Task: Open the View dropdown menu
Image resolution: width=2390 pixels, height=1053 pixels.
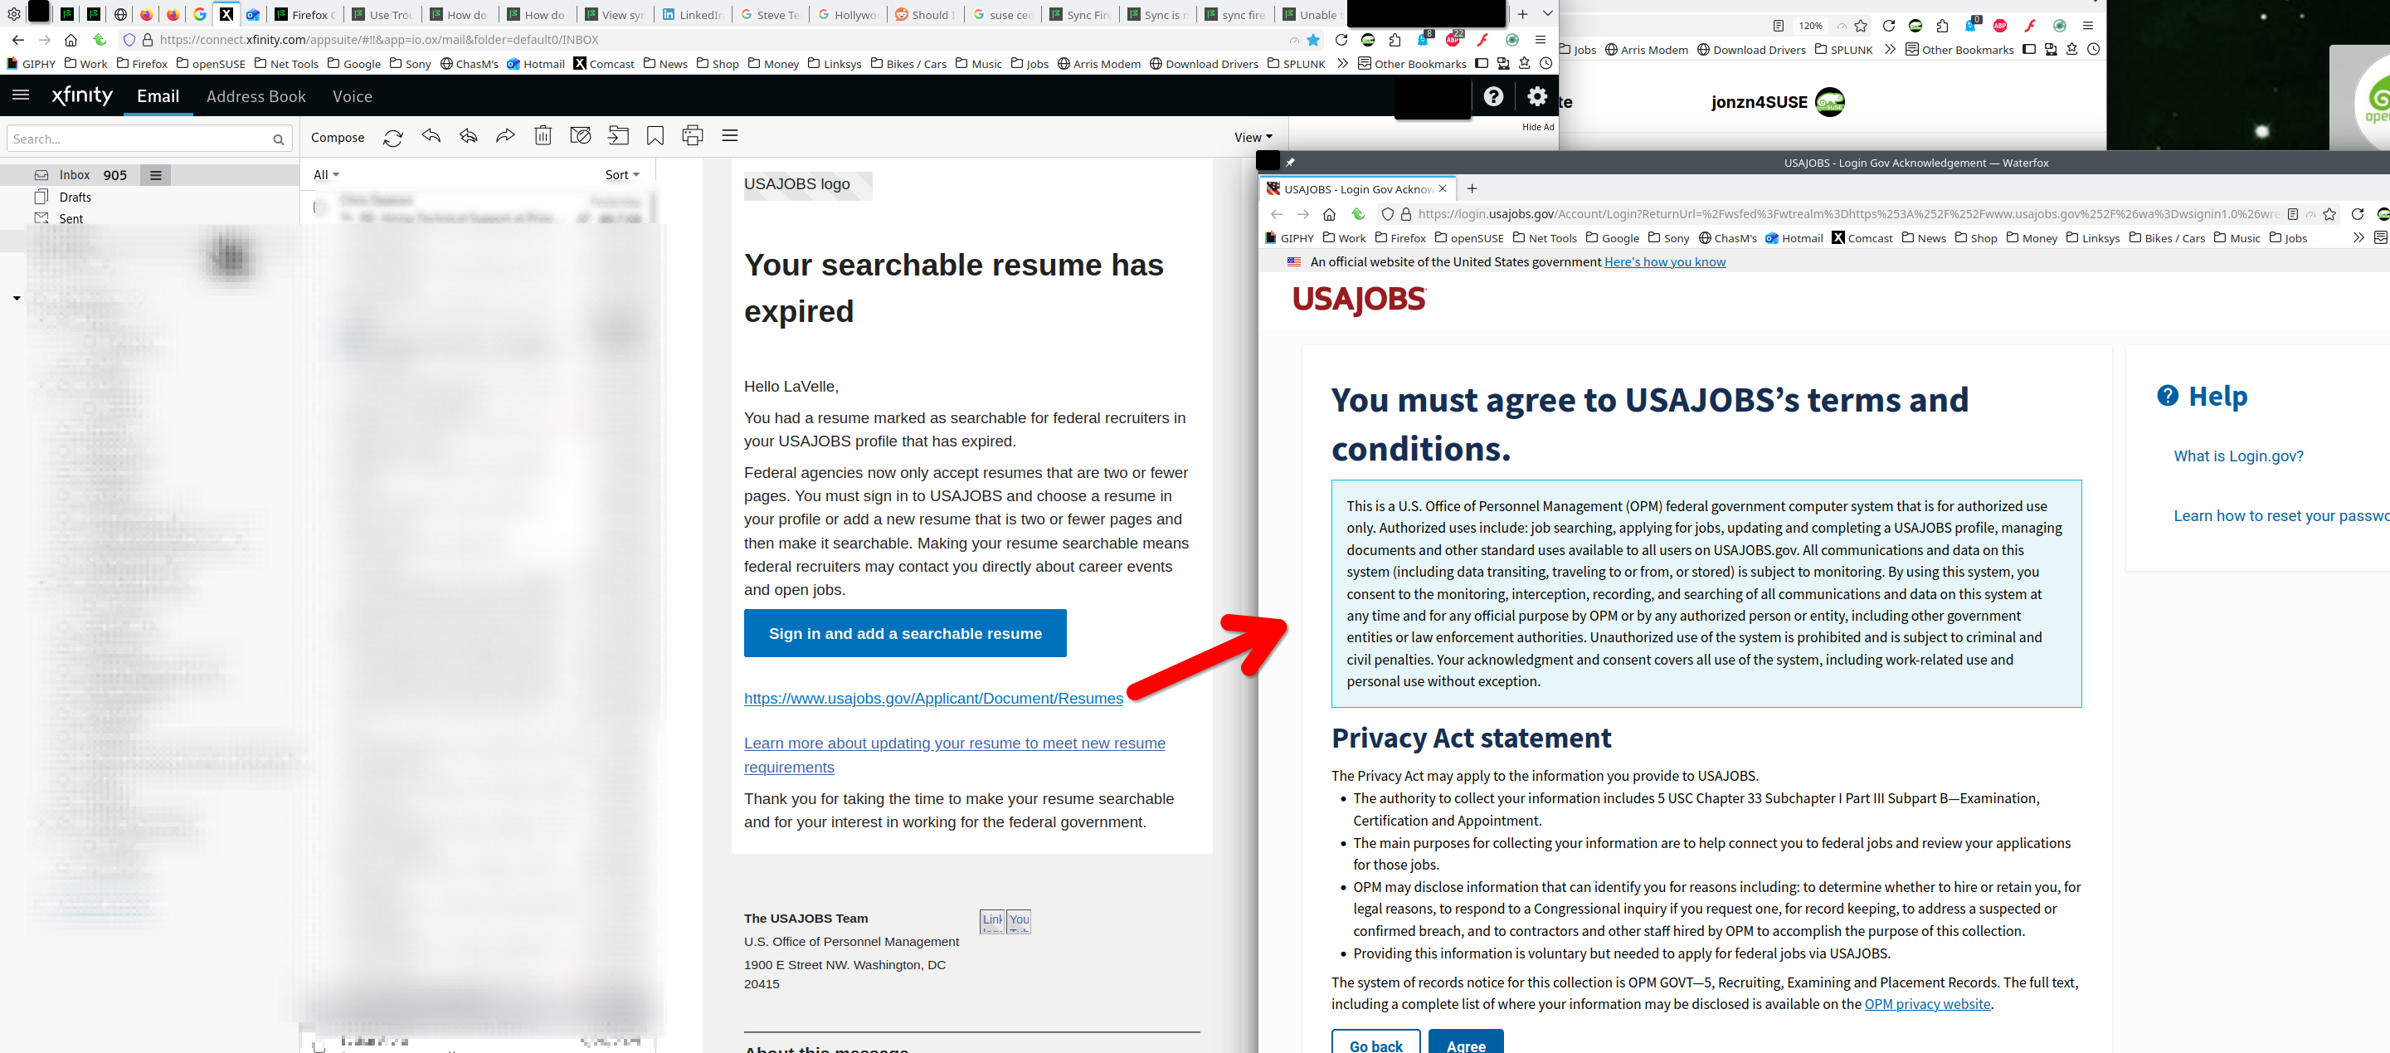Action: click(x=1253, y=137)
